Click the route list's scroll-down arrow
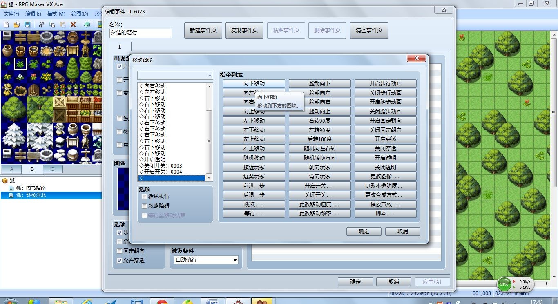Image resolution: width=558 pixels, height=304 pixels. (x=210, y=178)
